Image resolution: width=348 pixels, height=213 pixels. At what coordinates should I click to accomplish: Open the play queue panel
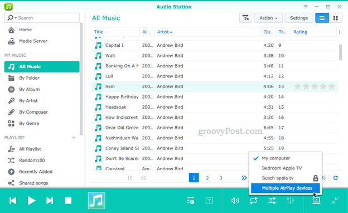tap(191, 201)
